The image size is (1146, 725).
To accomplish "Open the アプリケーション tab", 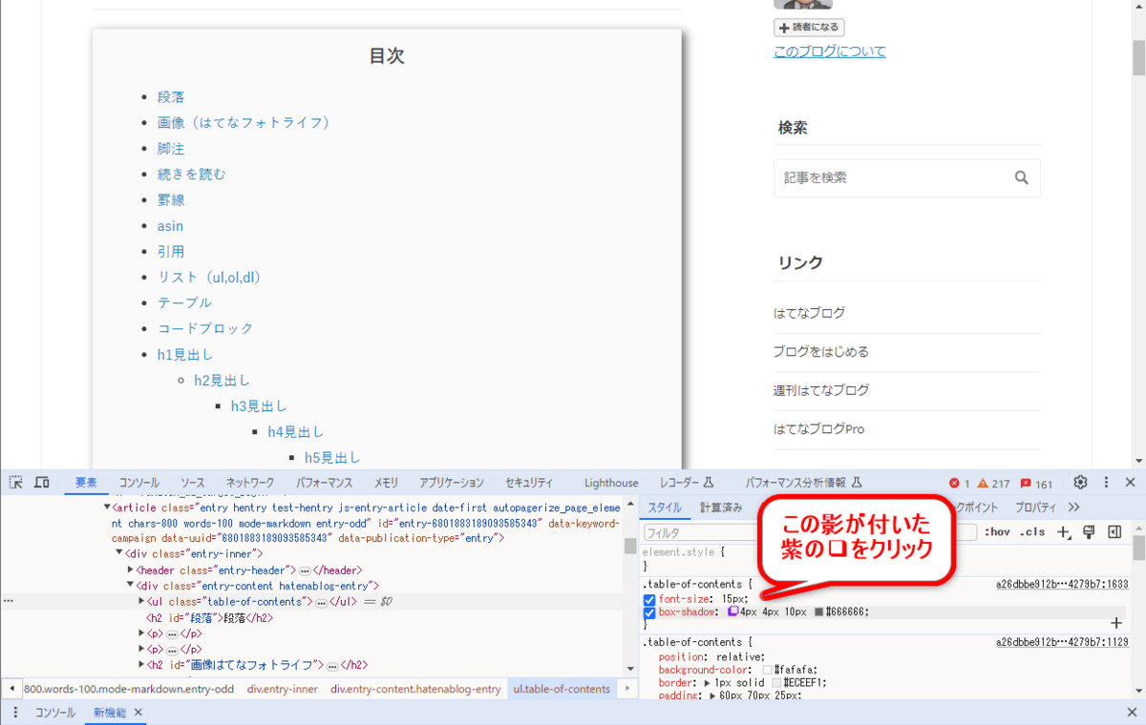I will (x=452, y=483).
